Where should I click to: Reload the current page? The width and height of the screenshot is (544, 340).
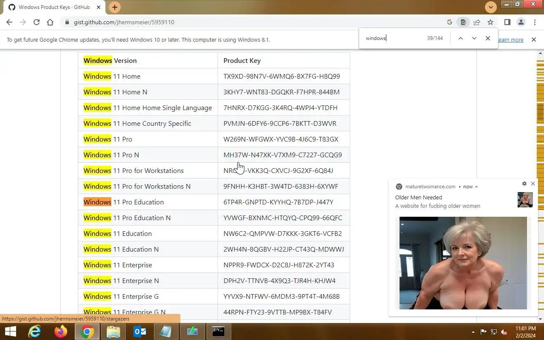pos(37,22)
